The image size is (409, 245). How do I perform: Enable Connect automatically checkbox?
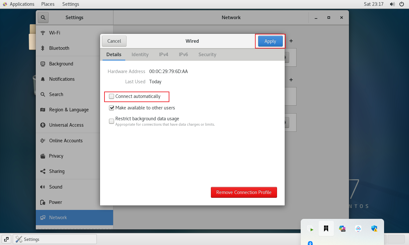tap(112, 96)
